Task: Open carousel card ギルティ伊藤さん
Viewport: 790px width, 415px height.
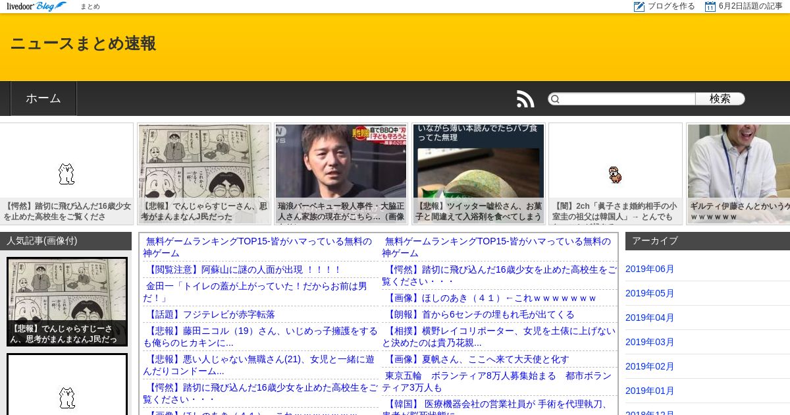Action: [x=738, y=174]
